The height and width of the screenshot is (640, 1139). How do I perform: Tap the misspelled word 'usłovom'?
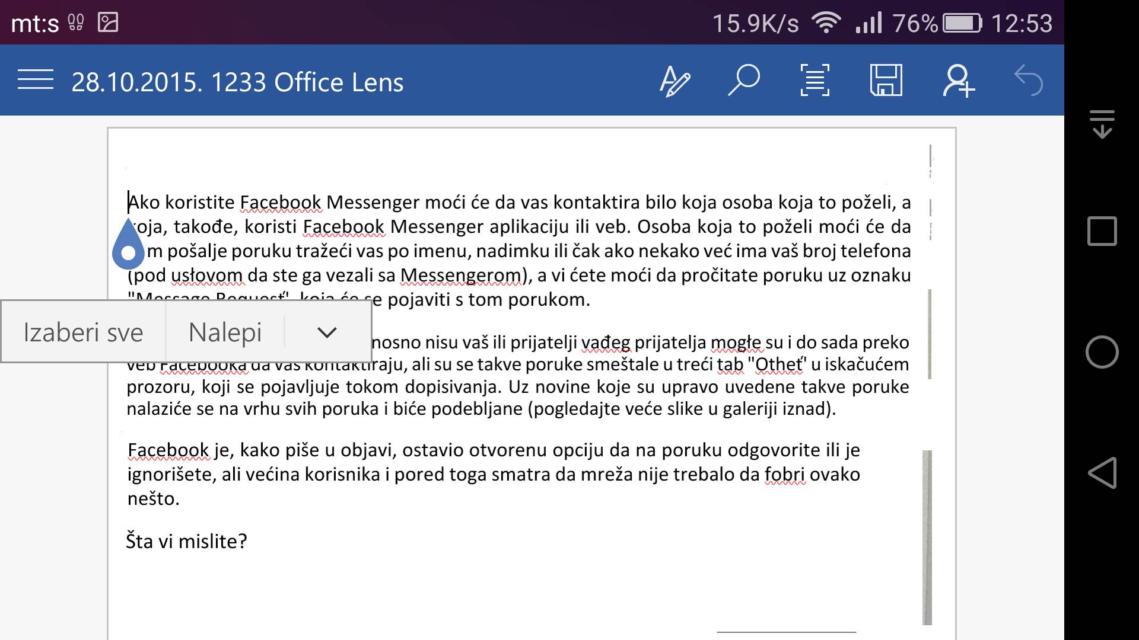206,276
